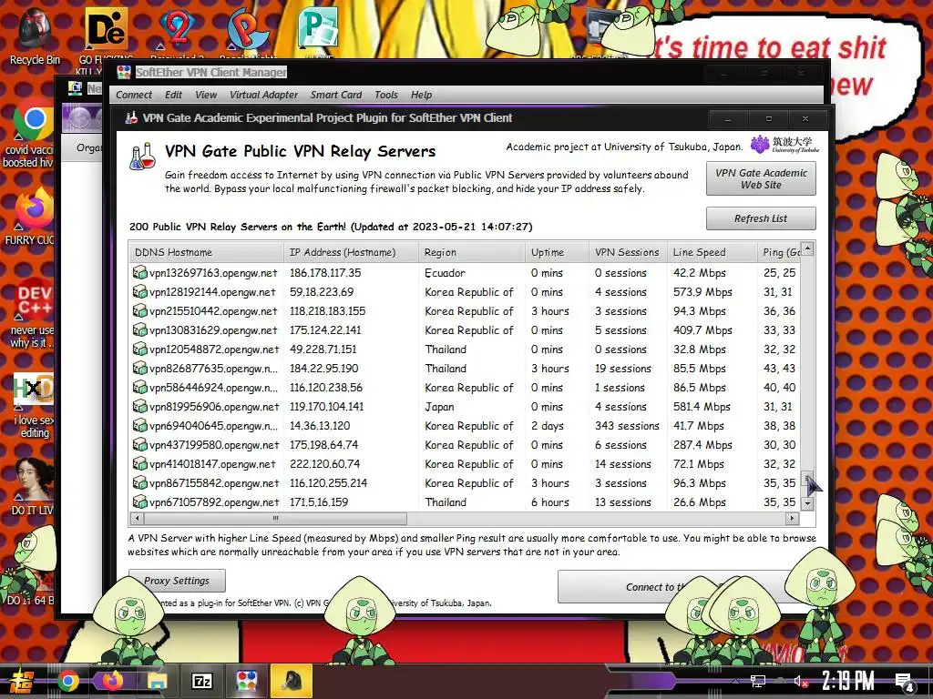Click the VPN Gate flask icon in title bar
This screenshot has height=699, width=933.
click(131, 117)
